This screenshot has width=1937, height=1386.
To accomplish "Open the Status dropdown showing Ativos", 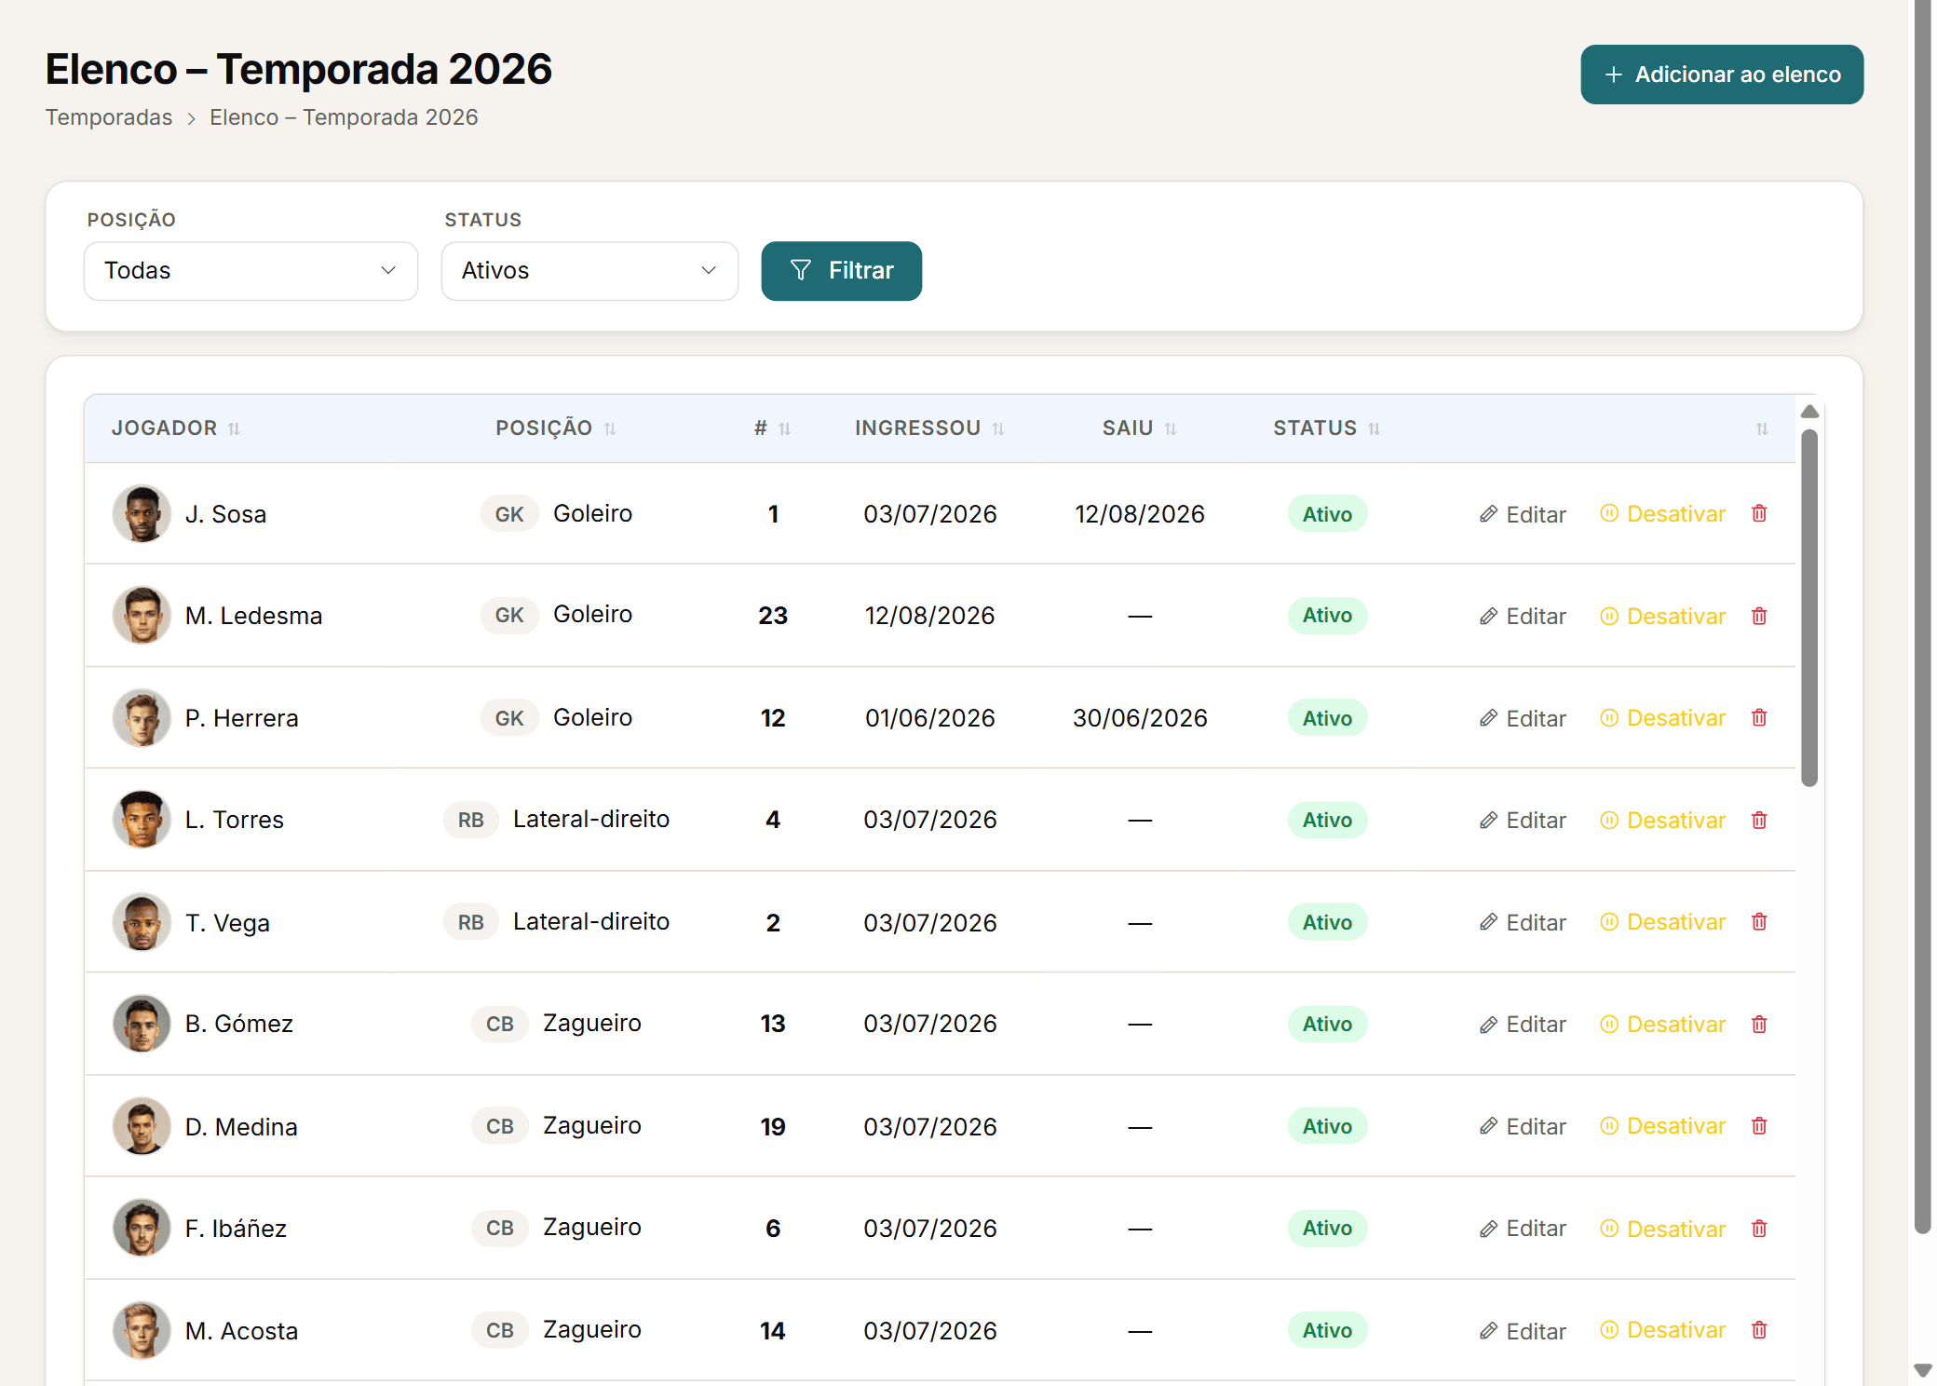I will pyautogui.click(x=589, y=271).
